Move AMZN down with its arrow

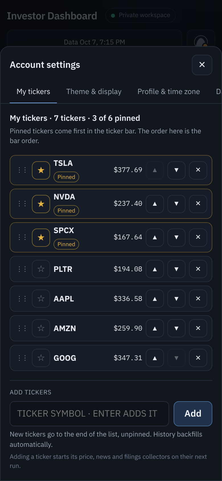[176, 328]
